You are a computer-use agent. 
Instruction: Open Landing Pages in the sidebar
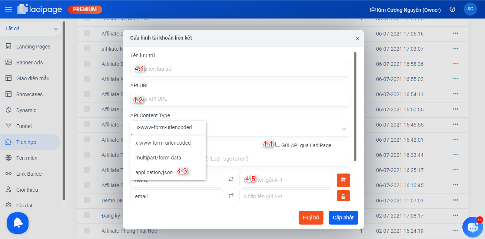[x=33, y=47]
